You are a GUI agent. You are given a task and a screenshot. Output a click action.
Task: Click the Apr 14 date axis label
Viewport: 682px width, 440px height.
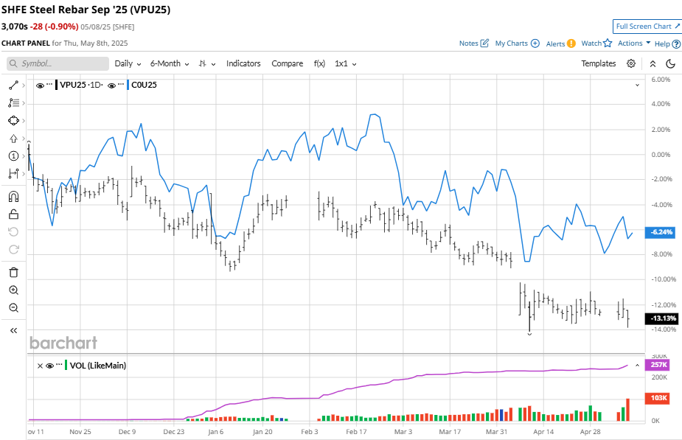coord(543,432)
